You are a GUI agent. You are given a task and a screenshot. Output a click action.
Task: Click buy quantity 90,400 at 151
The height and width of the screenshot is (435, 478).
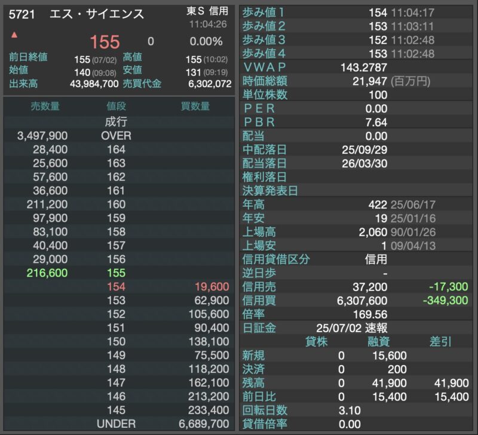pyautogui.click(x=212, y=328)
